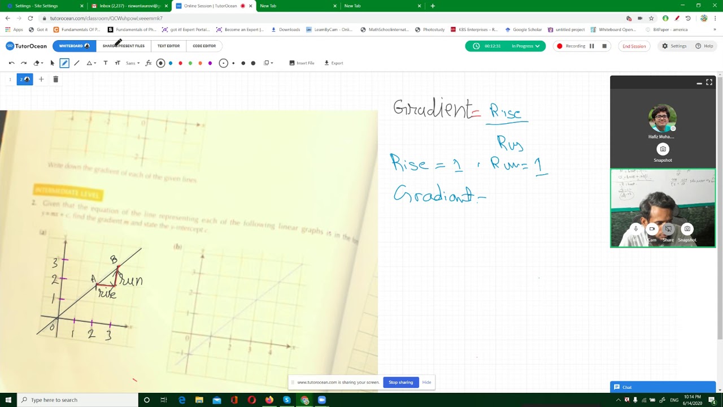Expand the video panel to fullscreen
This screenshot has width=723, height=407.
pos(709,83)
